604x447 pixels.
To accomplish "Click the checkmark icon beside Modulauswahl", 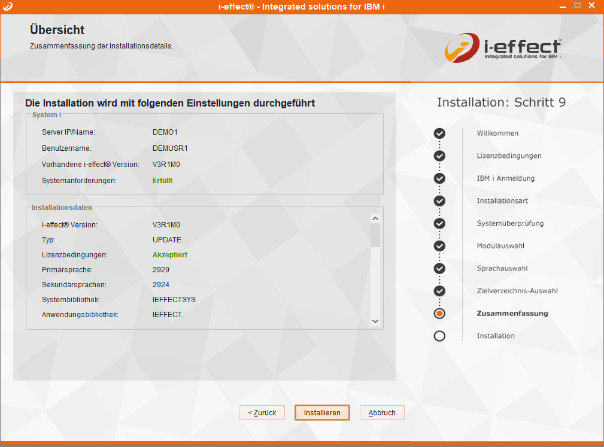I will [439, 246].
